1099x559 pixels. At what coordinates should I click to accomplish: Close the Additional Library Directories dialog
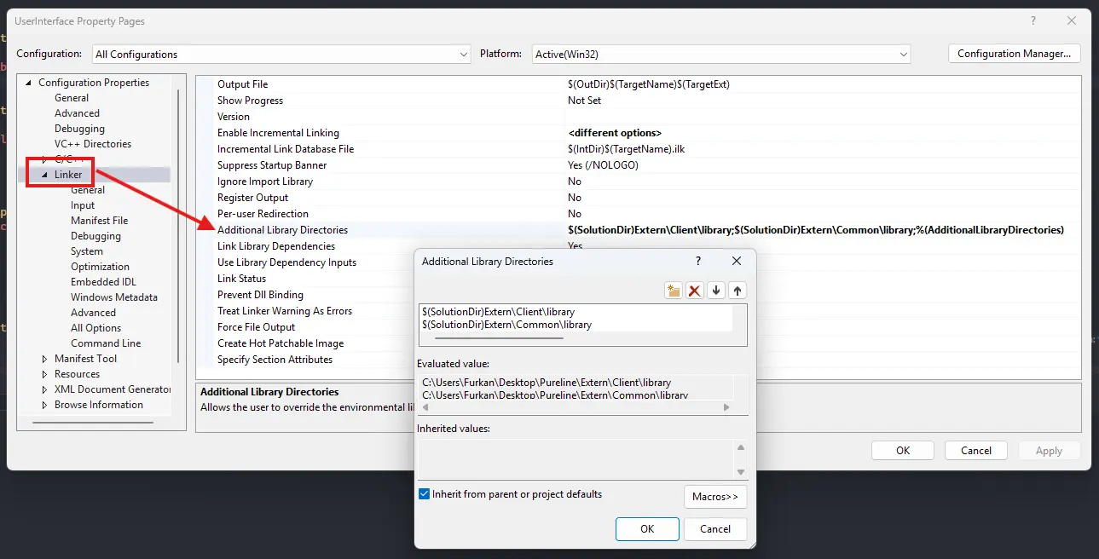point(737,262)
